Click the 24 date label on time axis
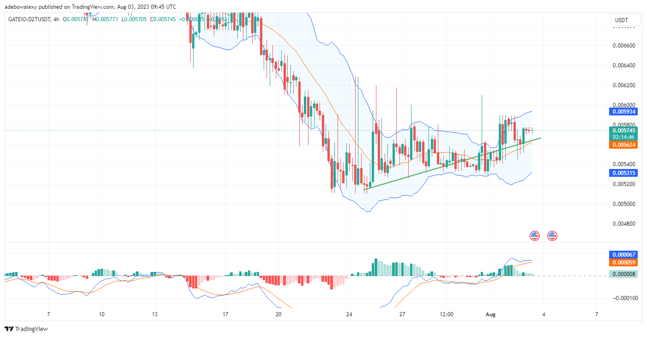This screenshot has height=337, width=647. (x=349, y=314)
